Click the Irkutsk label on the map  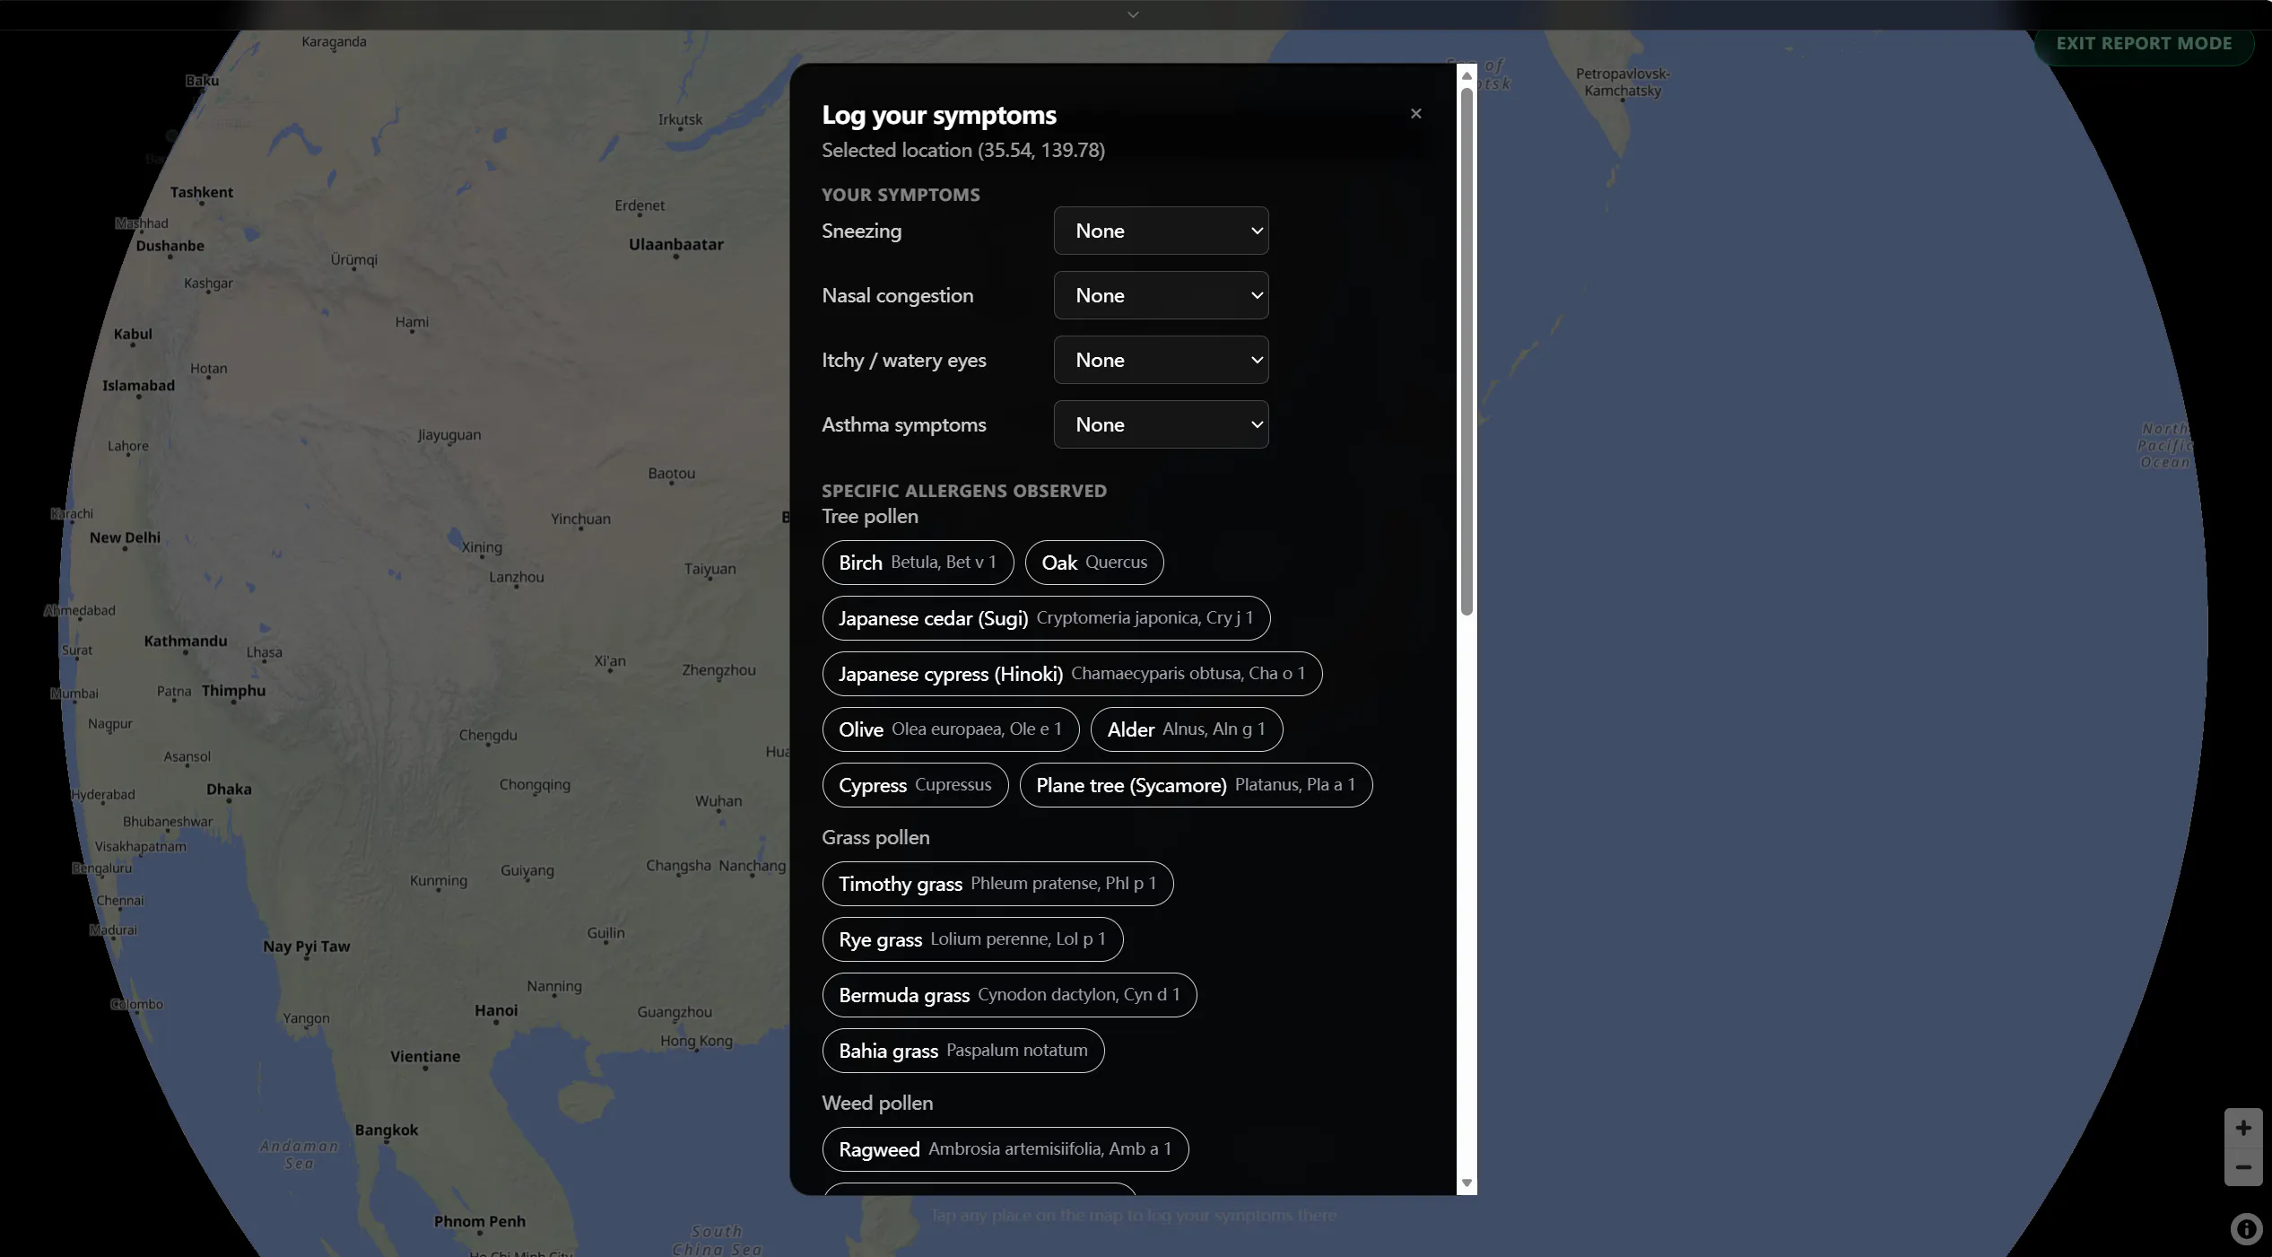(680, 119)
